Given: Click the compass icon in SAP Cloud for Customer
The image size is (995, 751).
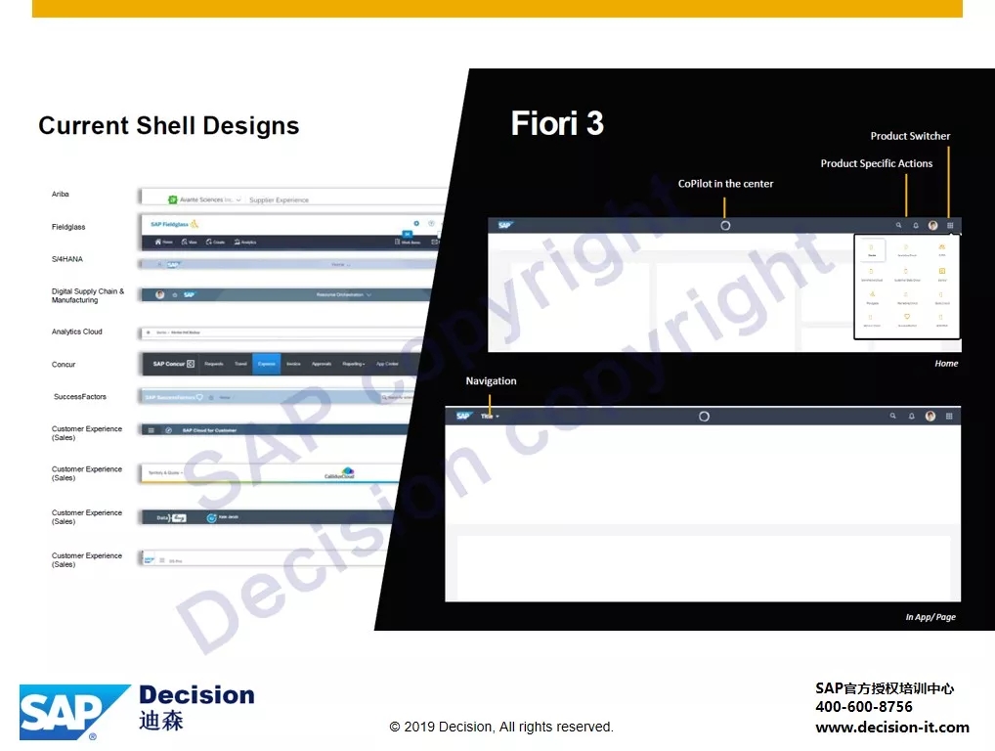Looking at the screenshot, I should (169, 430).
